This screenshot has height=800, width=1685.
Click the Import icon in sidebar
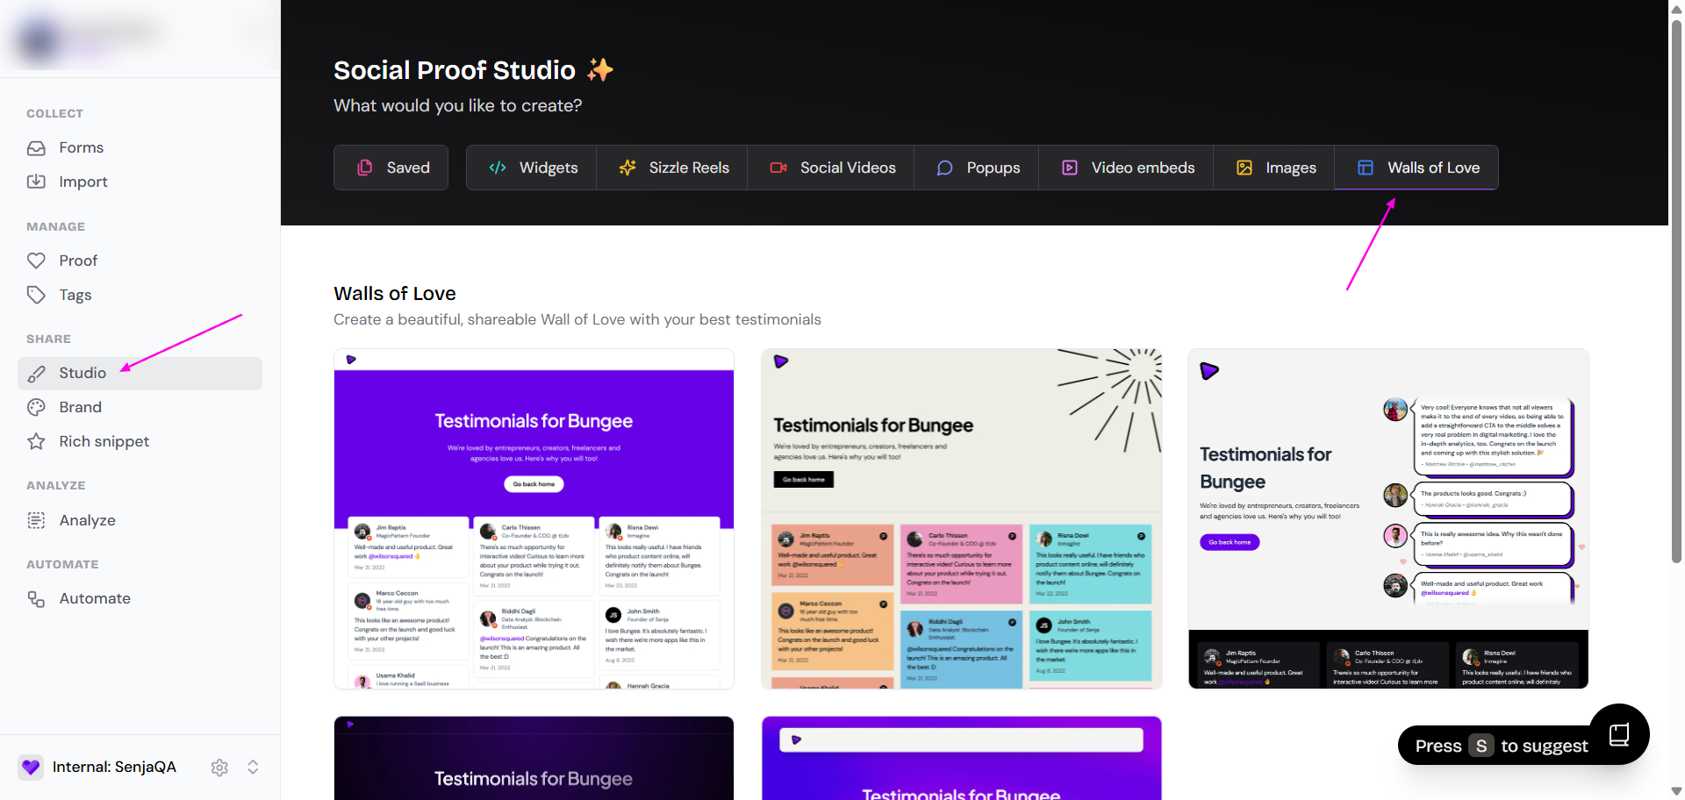[36, 182]
